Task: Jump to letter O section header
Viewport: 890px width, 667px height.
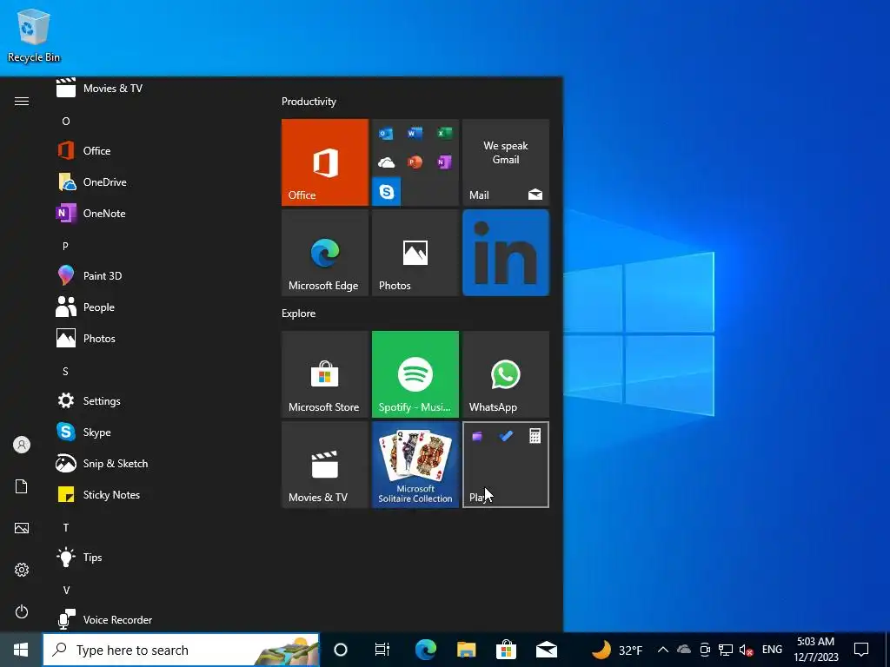Action: [66, 122]
